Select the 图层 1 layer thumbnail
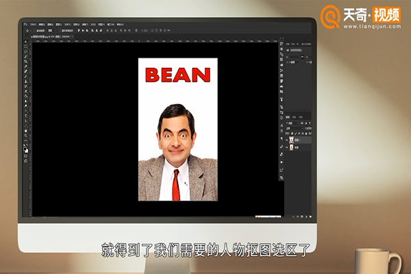411x274 pixels. [x=291, y=140]
